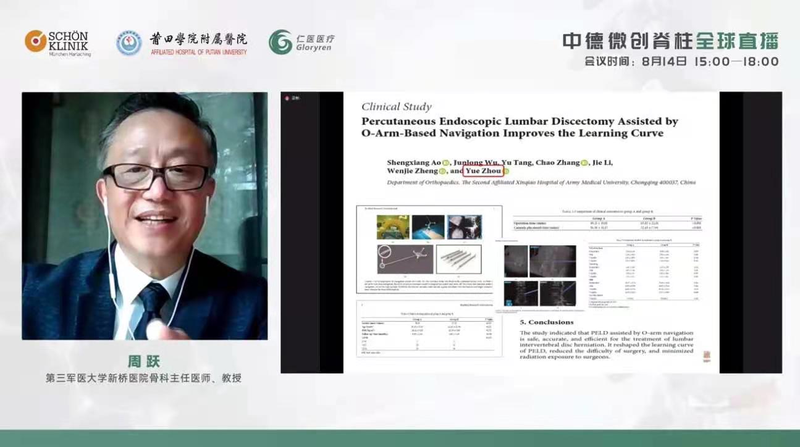
Task: Click the green Gloryren swirl logo
Action: (x=280, y=42)
